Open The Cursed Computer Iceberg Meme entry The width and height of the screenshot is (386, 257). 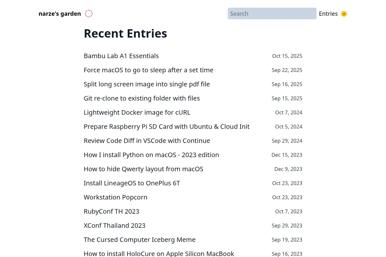pyautogui.click(x=140, y=240)
